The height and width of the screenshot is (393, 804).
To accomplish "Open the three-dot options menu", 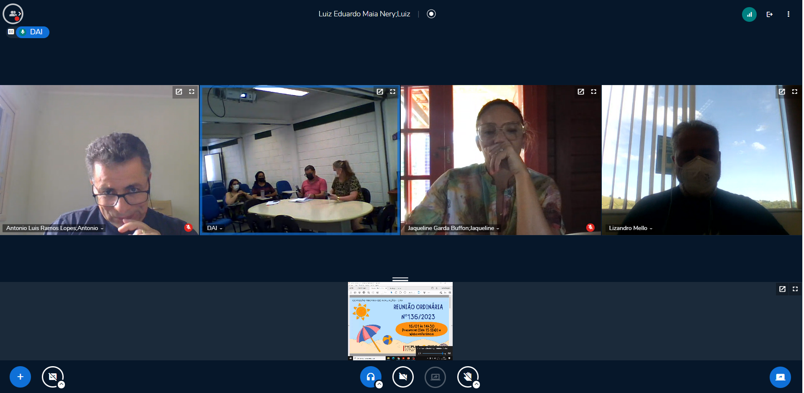I will (x=788, y=14).
